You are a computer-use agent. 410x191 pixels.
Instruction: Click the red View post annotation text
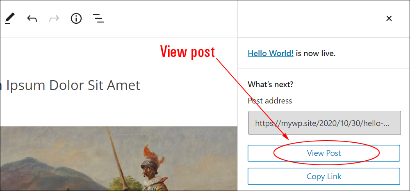(187, 52)
